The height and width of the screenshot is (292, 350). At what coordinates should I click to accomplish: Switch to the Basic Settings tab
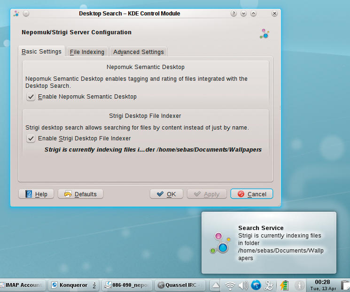click(x=41, y=52)
